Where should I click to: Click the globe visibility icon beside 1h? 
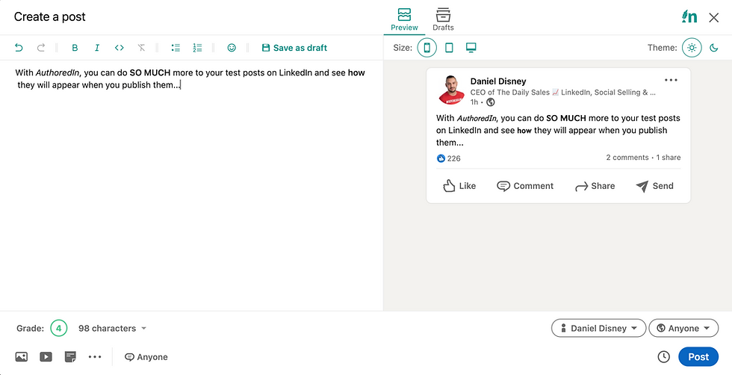(490, 102)
